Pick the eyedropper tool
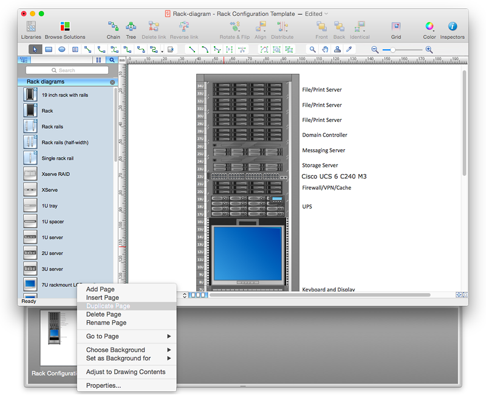486x418 pixels. pyautogui.click(x=349, y=50)
